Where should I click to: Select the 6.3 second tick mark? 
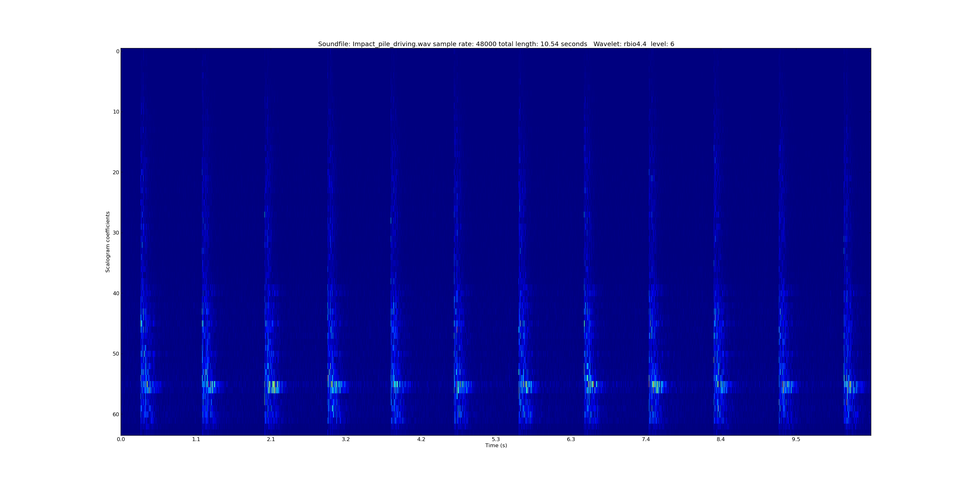click(x=571, y=439)
